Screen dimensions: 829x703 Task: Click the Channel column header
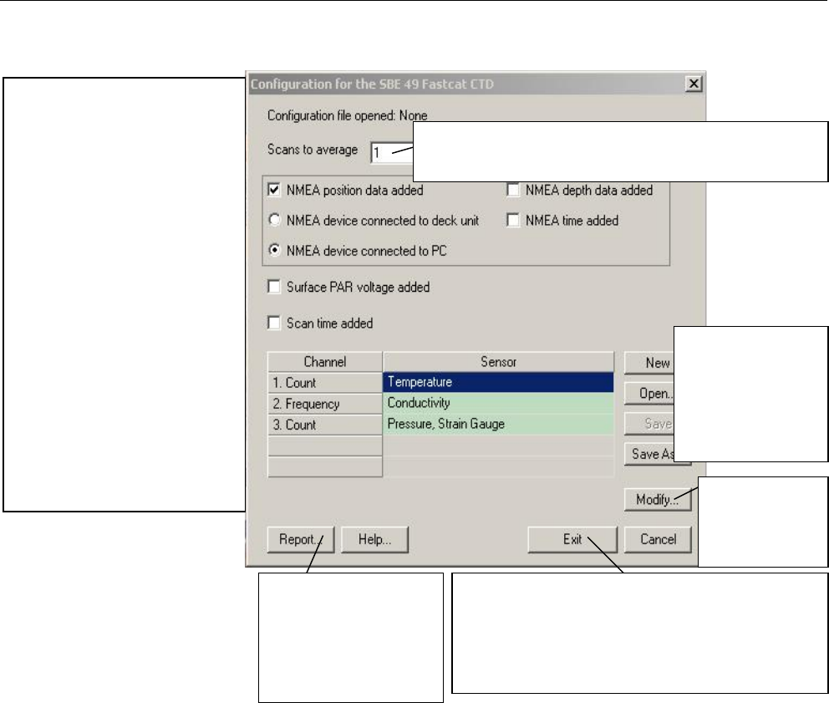tap(324, 362)
